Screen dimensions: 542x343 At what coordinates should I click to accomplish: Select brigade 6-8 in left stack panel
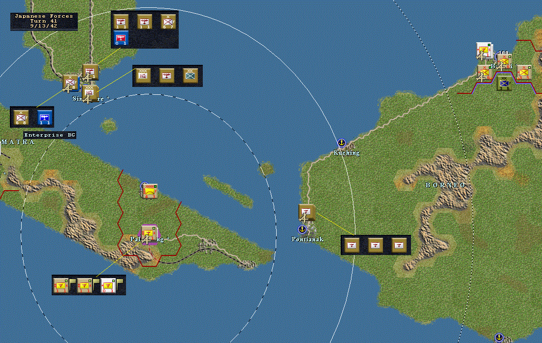click(x=21, y=117)
